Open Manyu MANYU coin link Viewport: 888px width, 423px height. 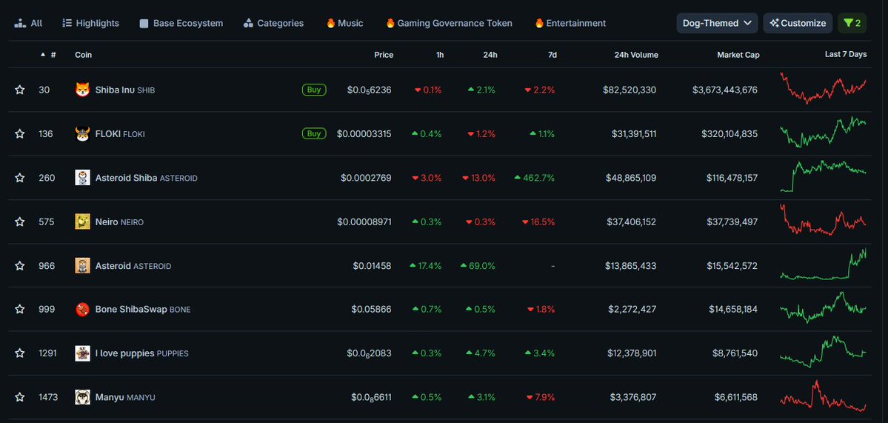click(125, 398)
